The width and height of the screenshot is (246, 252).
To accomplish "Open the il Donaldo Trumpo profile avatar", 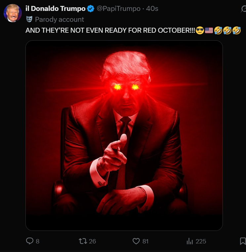I will tap(13, 13).
